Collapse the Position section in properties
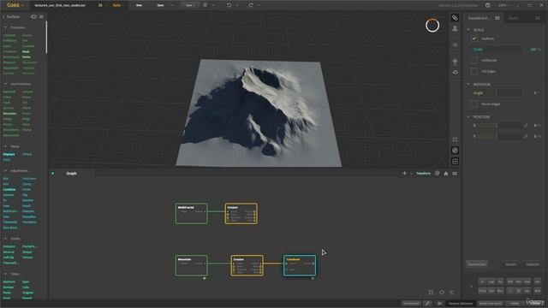 (x=468, y=116)
